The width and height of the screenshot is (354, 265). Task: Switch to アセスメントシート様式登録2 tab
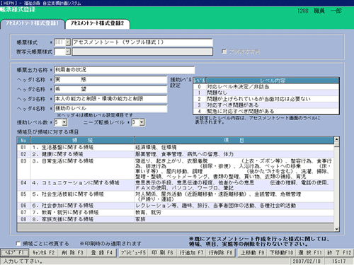pyautogui.click(x=98, y=24)
